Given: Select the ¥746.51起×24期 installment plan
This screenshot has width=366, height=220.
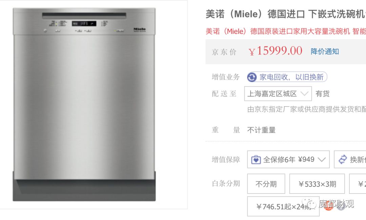Looking at the screenshot, I should [283, 206].
